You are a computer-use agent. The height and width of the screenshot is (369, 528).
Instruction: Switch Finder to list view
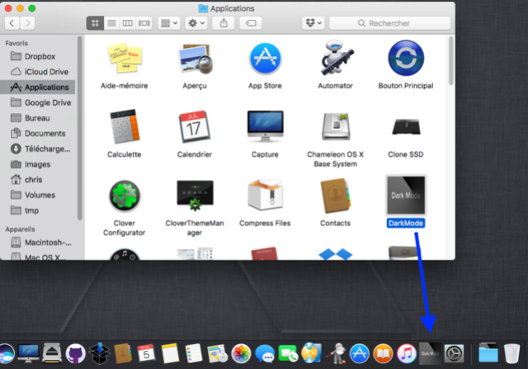pos(111,23)
